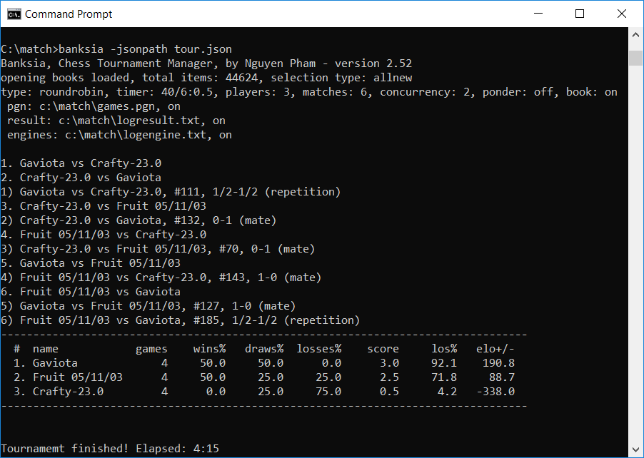Click result line with '#111, 1/2-1/2 (repetition)'
This screenshot has width=644, height=458.
(x=171, y=192)
